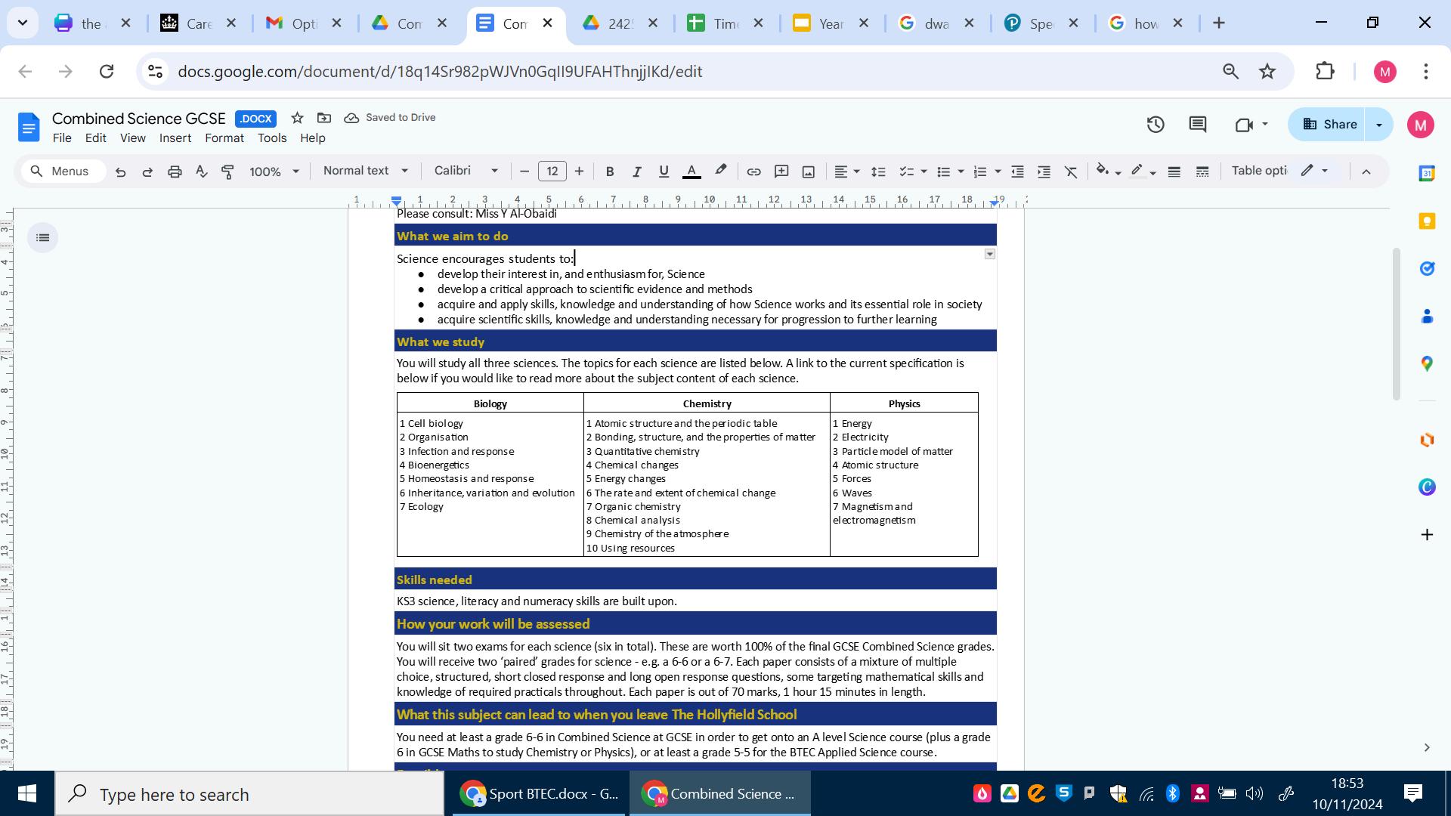Click the Share button
This screenshot has height=816, width=1451.
point(1329,125)
